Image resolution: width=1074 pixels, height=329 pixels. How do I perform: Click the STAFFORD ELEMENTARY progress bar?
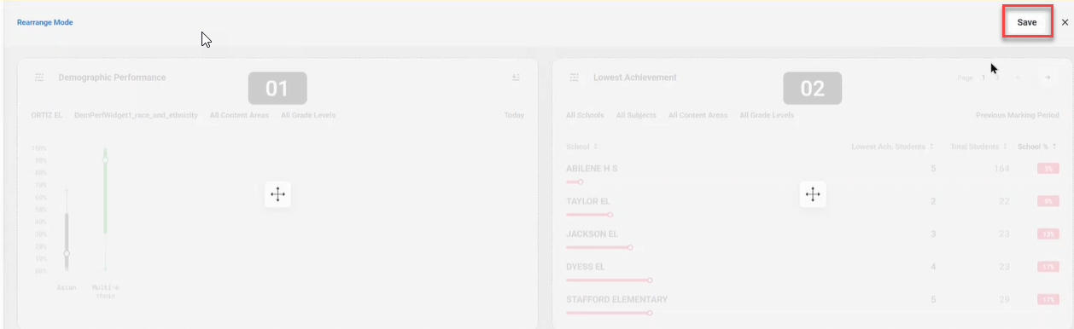[609, 313]
